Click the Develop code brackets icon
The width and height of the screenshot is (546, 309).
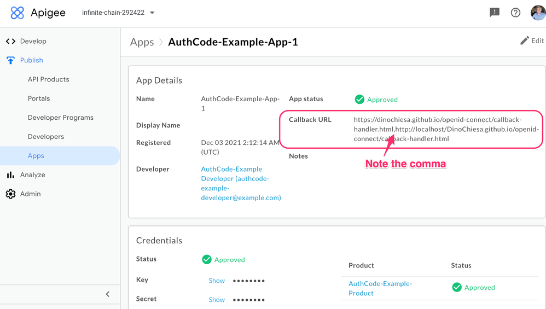coord(10,41)
